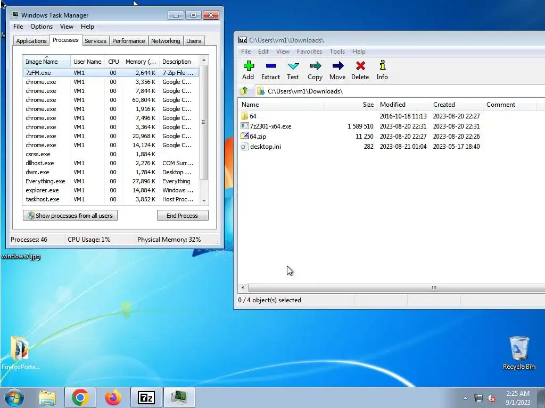Click the Add icon in 7-Zip toolbar
The image size is (545, 408).
point(249,66)
